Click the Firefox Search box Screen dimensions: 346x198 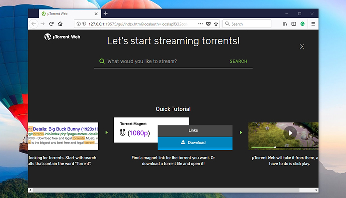click(247, 24)
